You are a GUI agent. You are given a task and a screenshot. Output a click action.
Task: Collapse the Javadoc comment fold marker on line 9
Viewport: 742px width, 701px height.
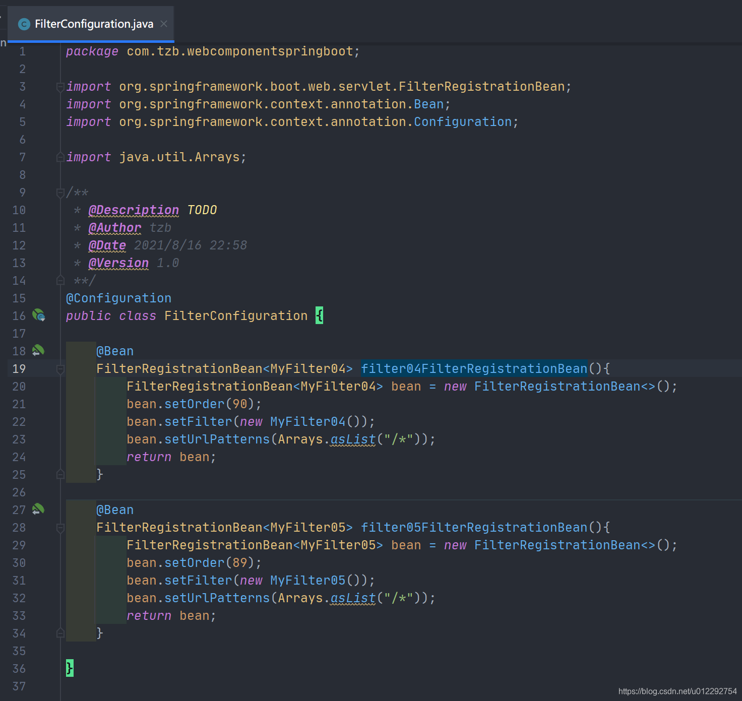[x=60, y=193]
